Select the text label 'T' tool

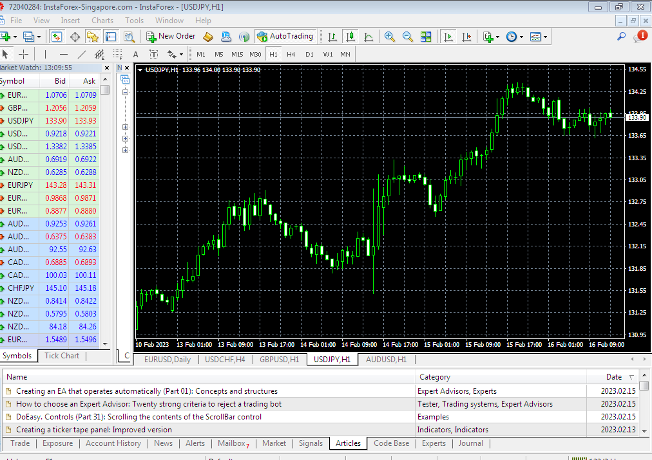point(153,55)
